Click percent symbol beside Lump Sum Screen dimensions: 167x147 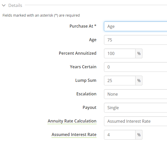[139, 81]
